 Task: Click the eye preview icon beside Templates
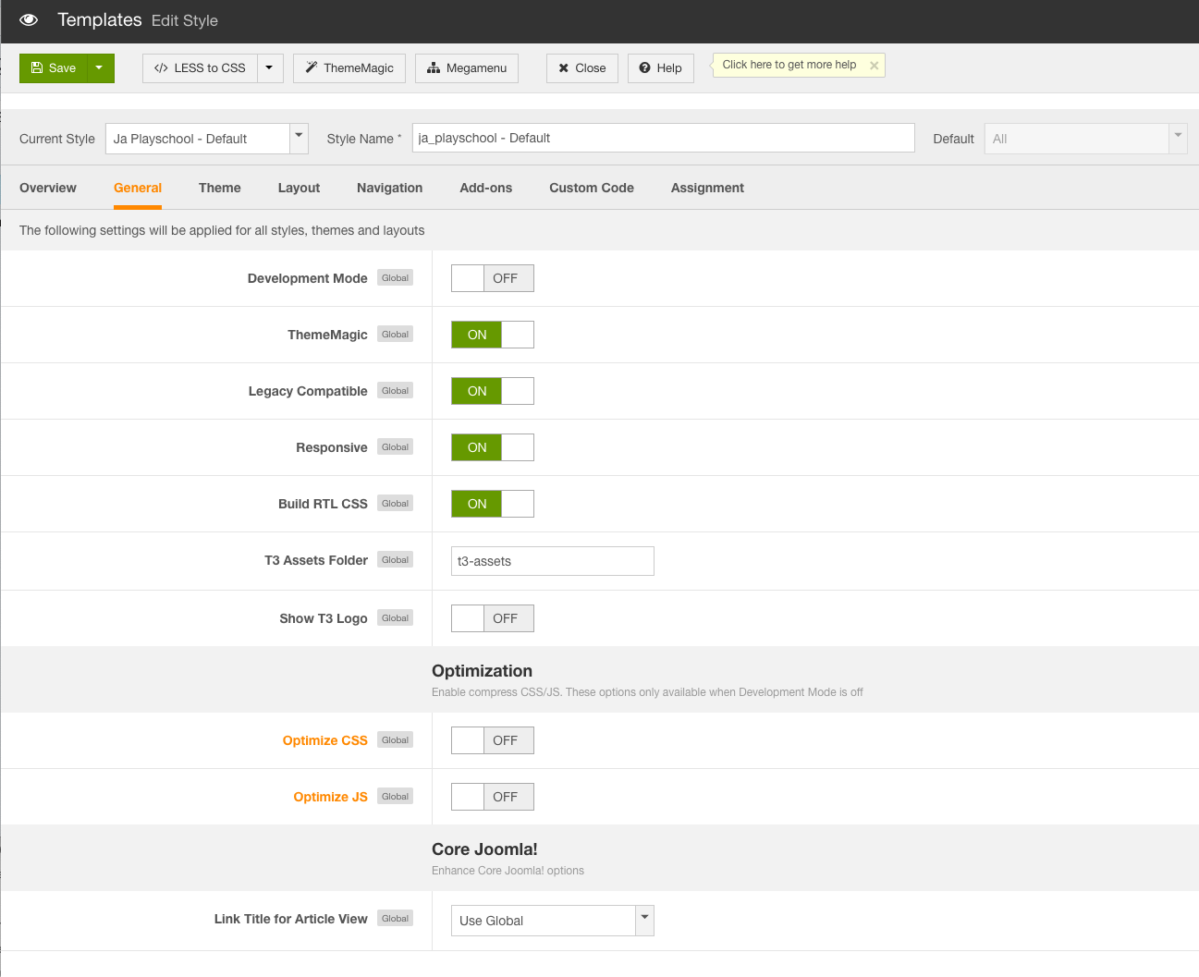coord(29,20)
